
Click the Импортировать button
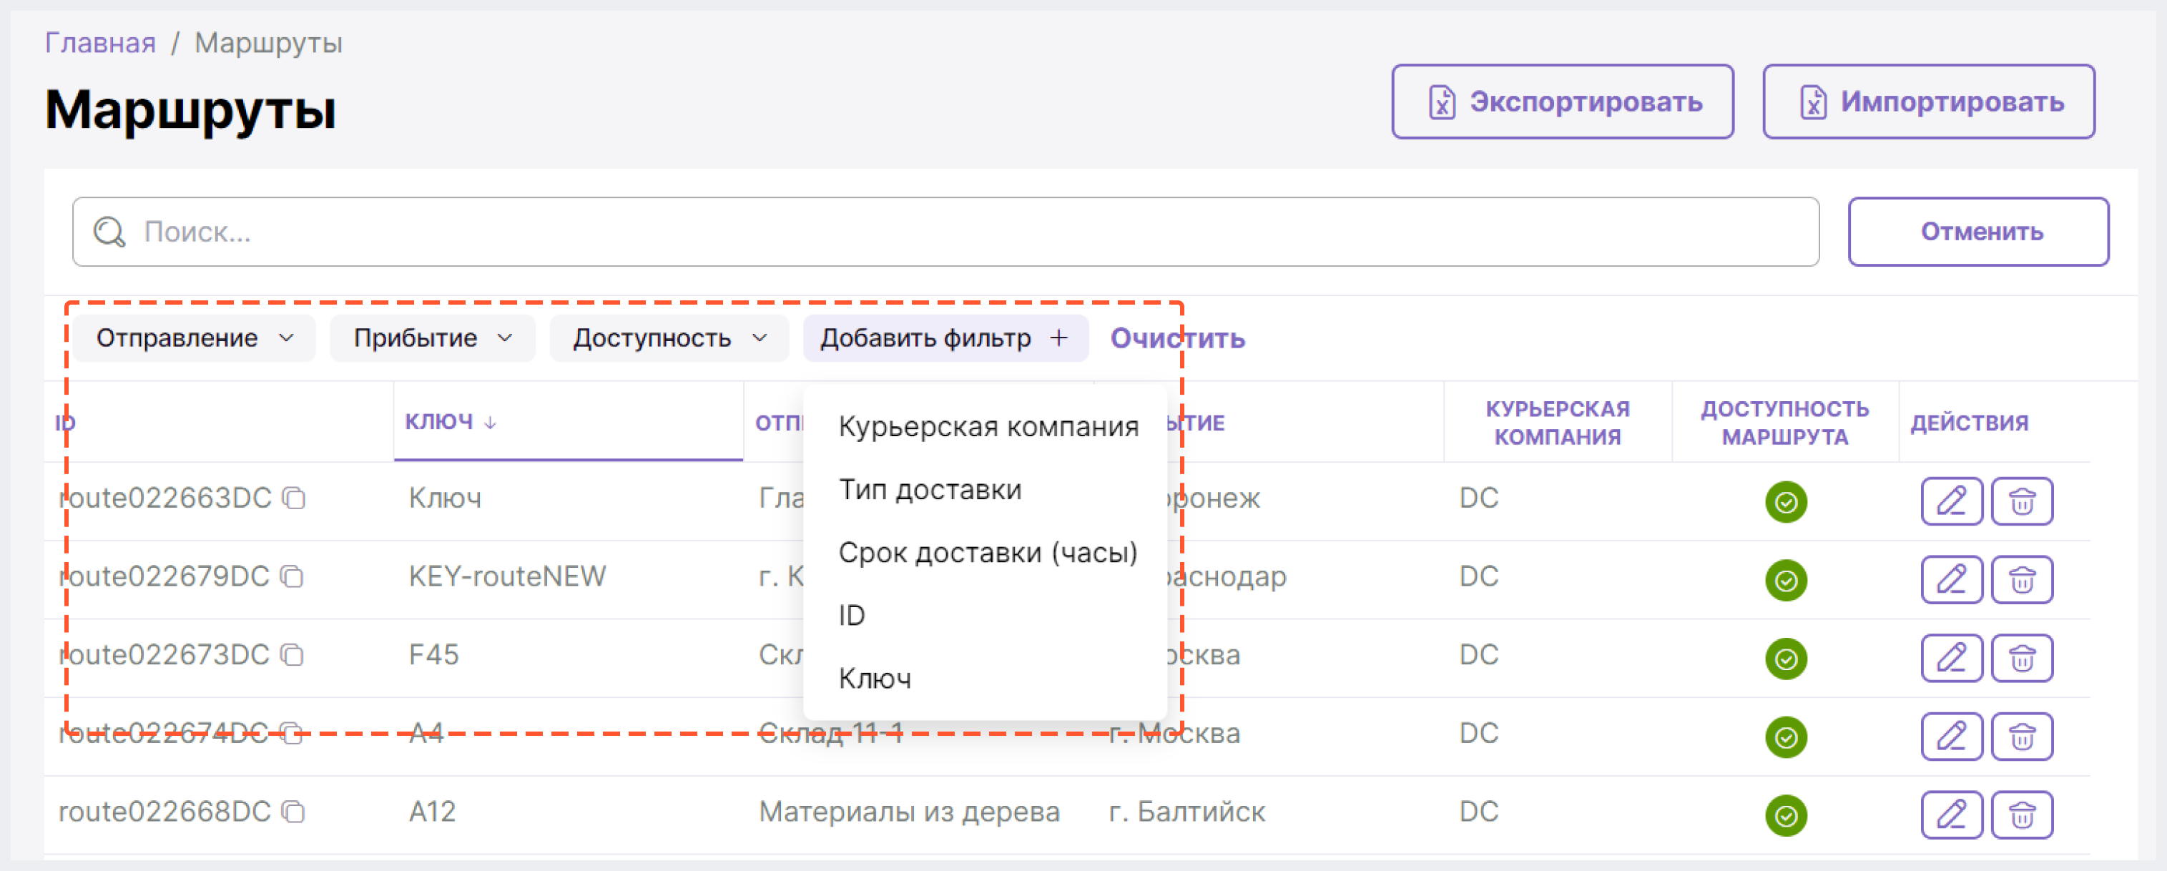(x=1928, y=102)
